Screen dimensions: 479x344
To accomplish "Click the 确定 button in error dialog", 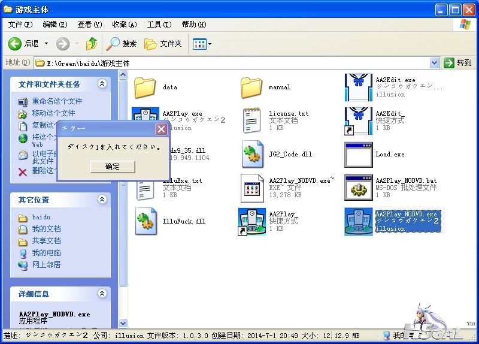I will pos(113,167).
